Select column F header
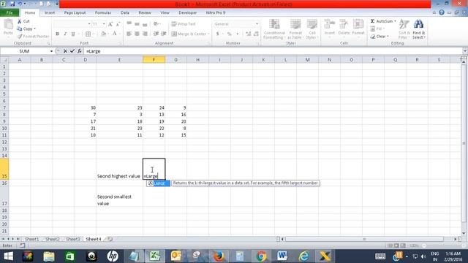The image size is (468, 263). point(154,60)
